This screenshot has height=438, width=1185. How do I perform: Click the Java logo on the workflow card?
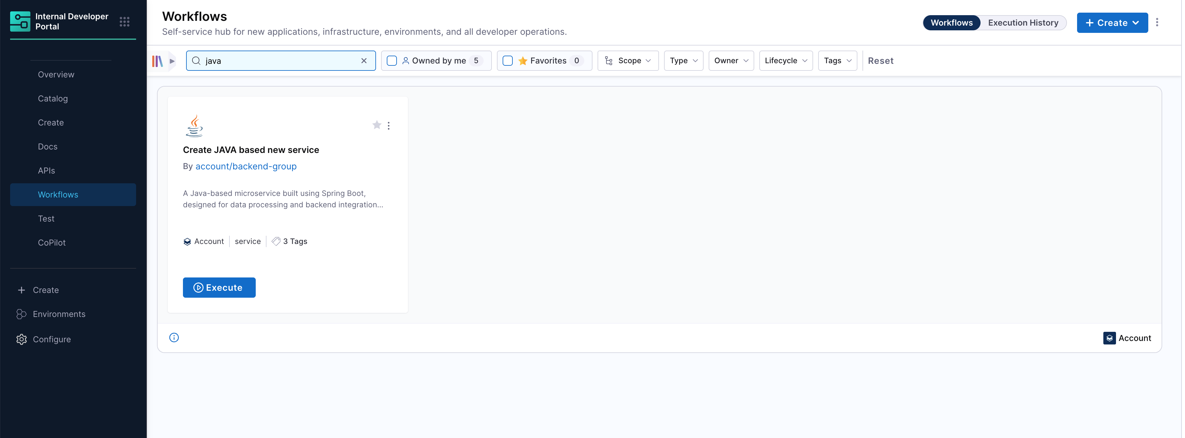click(x=195, y=125)
